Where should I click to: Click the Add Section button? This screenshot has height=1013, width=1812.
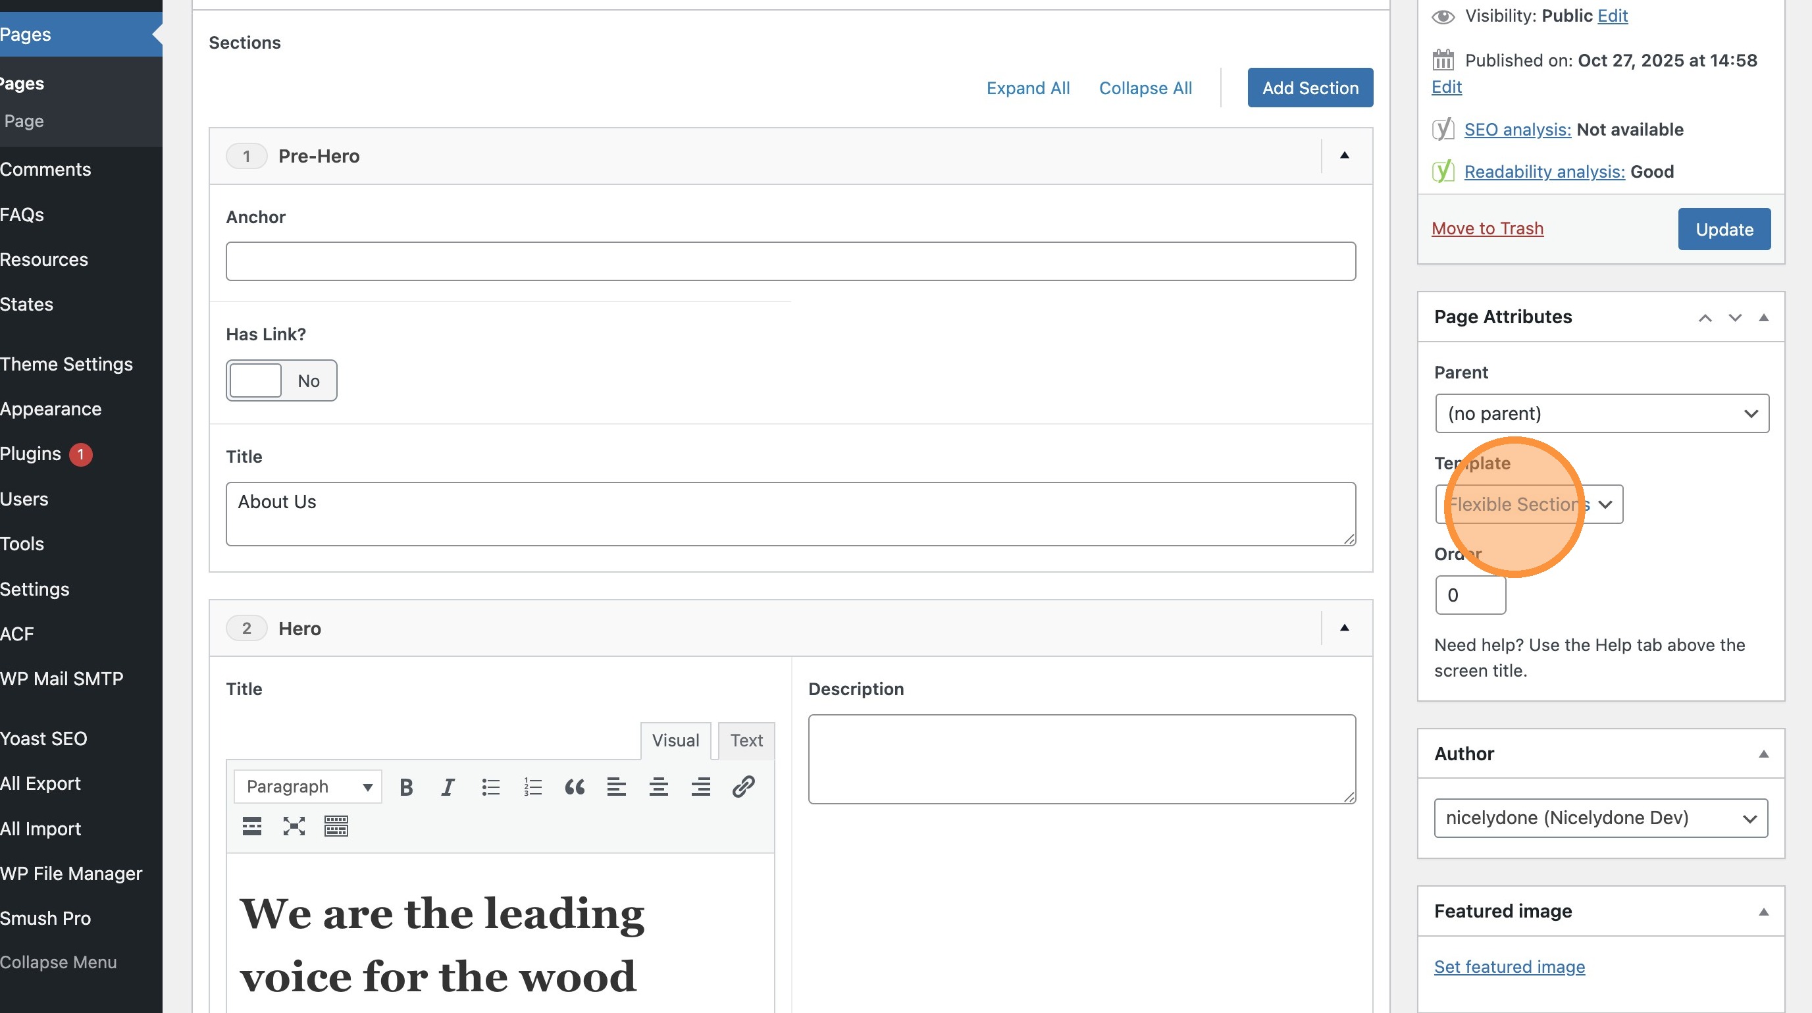(1310, 88)
